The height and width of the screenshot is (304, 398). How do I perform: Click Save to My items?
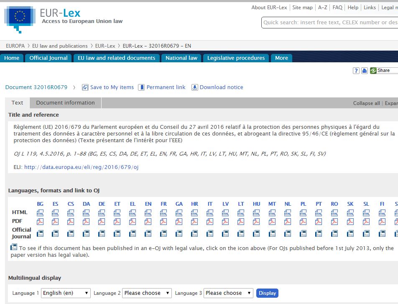[x=108, y=87]
